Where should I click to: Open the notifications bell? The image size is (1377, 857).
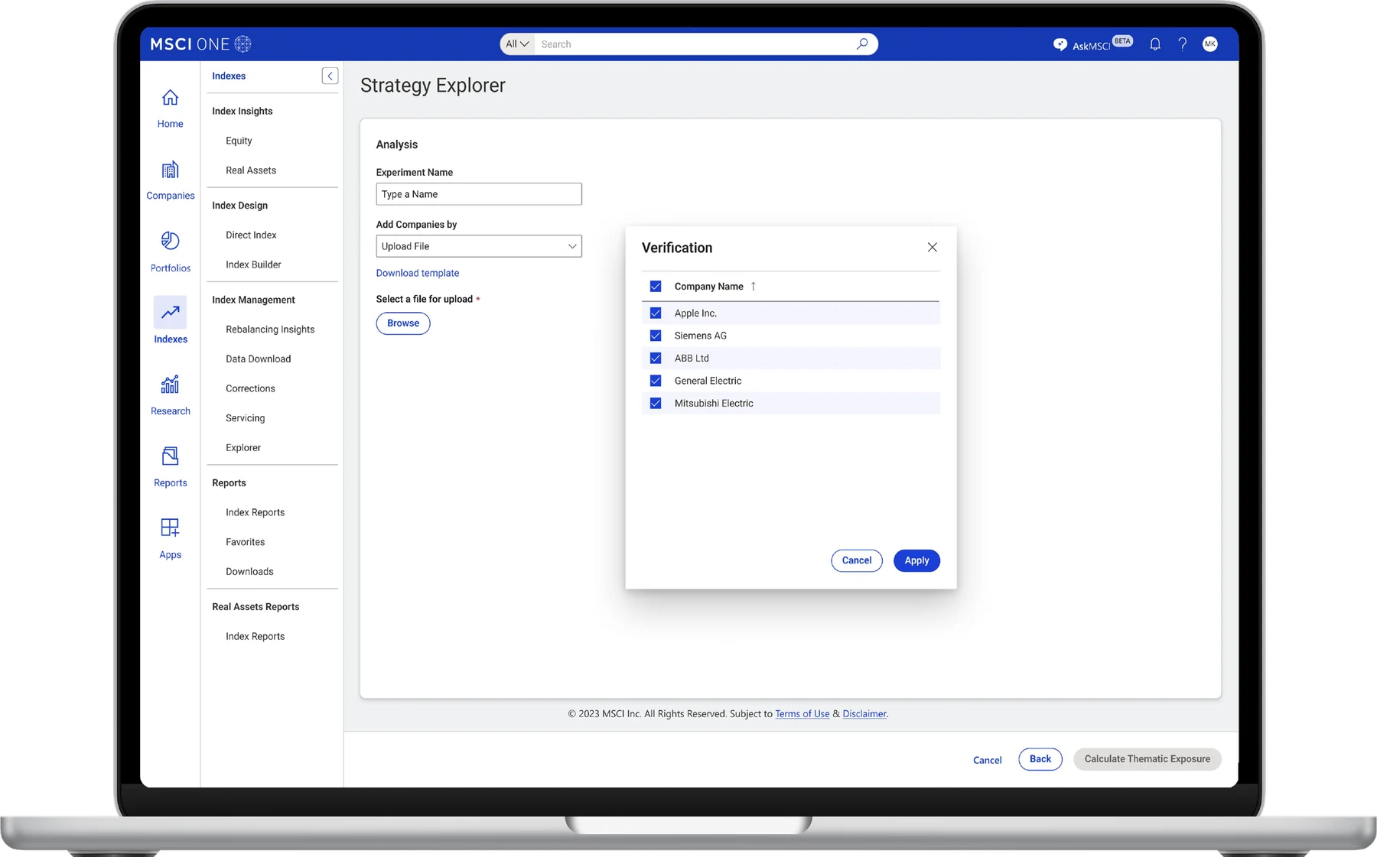[x=1155, y=44]
